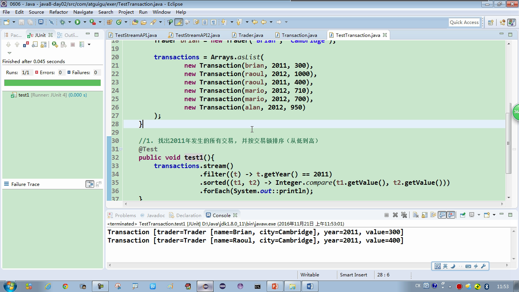Click Skip All Breakpoints icon
The height and width of the screenshot is (292, 519).
pos(51,22)
